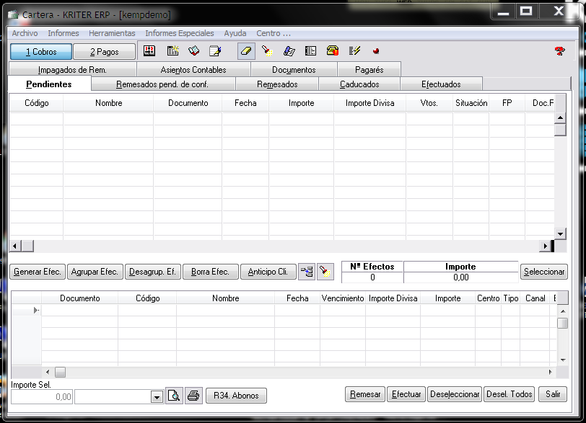Open the Herramientas menu
The image size is (586, 423).
click(x=112, y=33)
